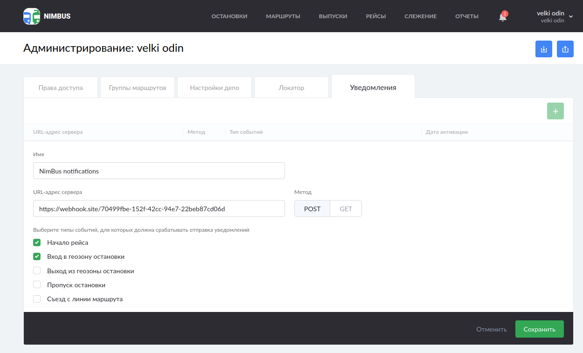
Task: Switch request method to GET
Action: click(346, 208)
